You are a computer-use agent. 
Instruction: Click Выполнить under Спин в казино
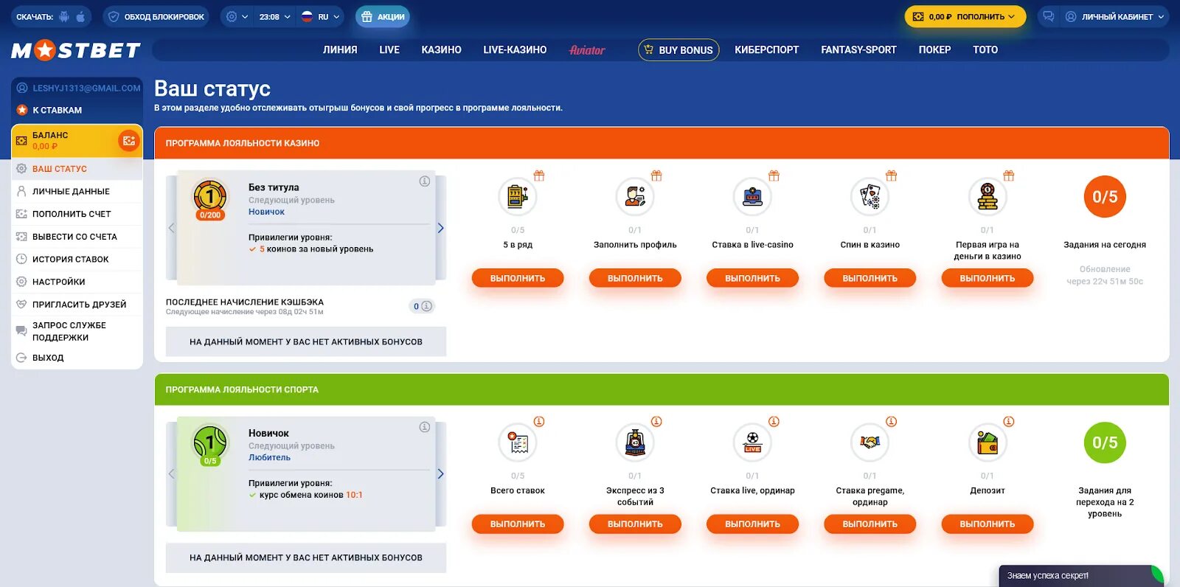coord(870,278)
